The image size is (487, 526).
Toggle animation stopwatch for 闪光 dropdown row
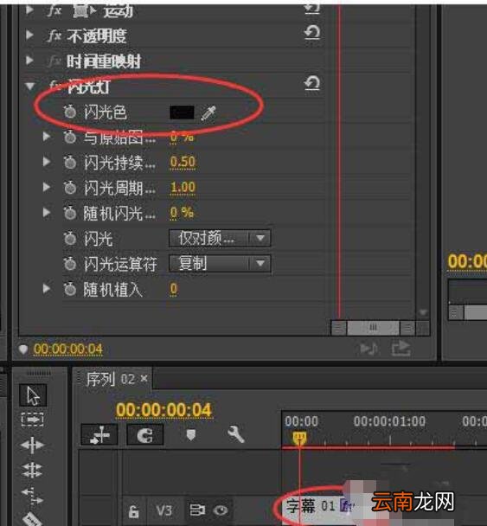coord(70,238)
